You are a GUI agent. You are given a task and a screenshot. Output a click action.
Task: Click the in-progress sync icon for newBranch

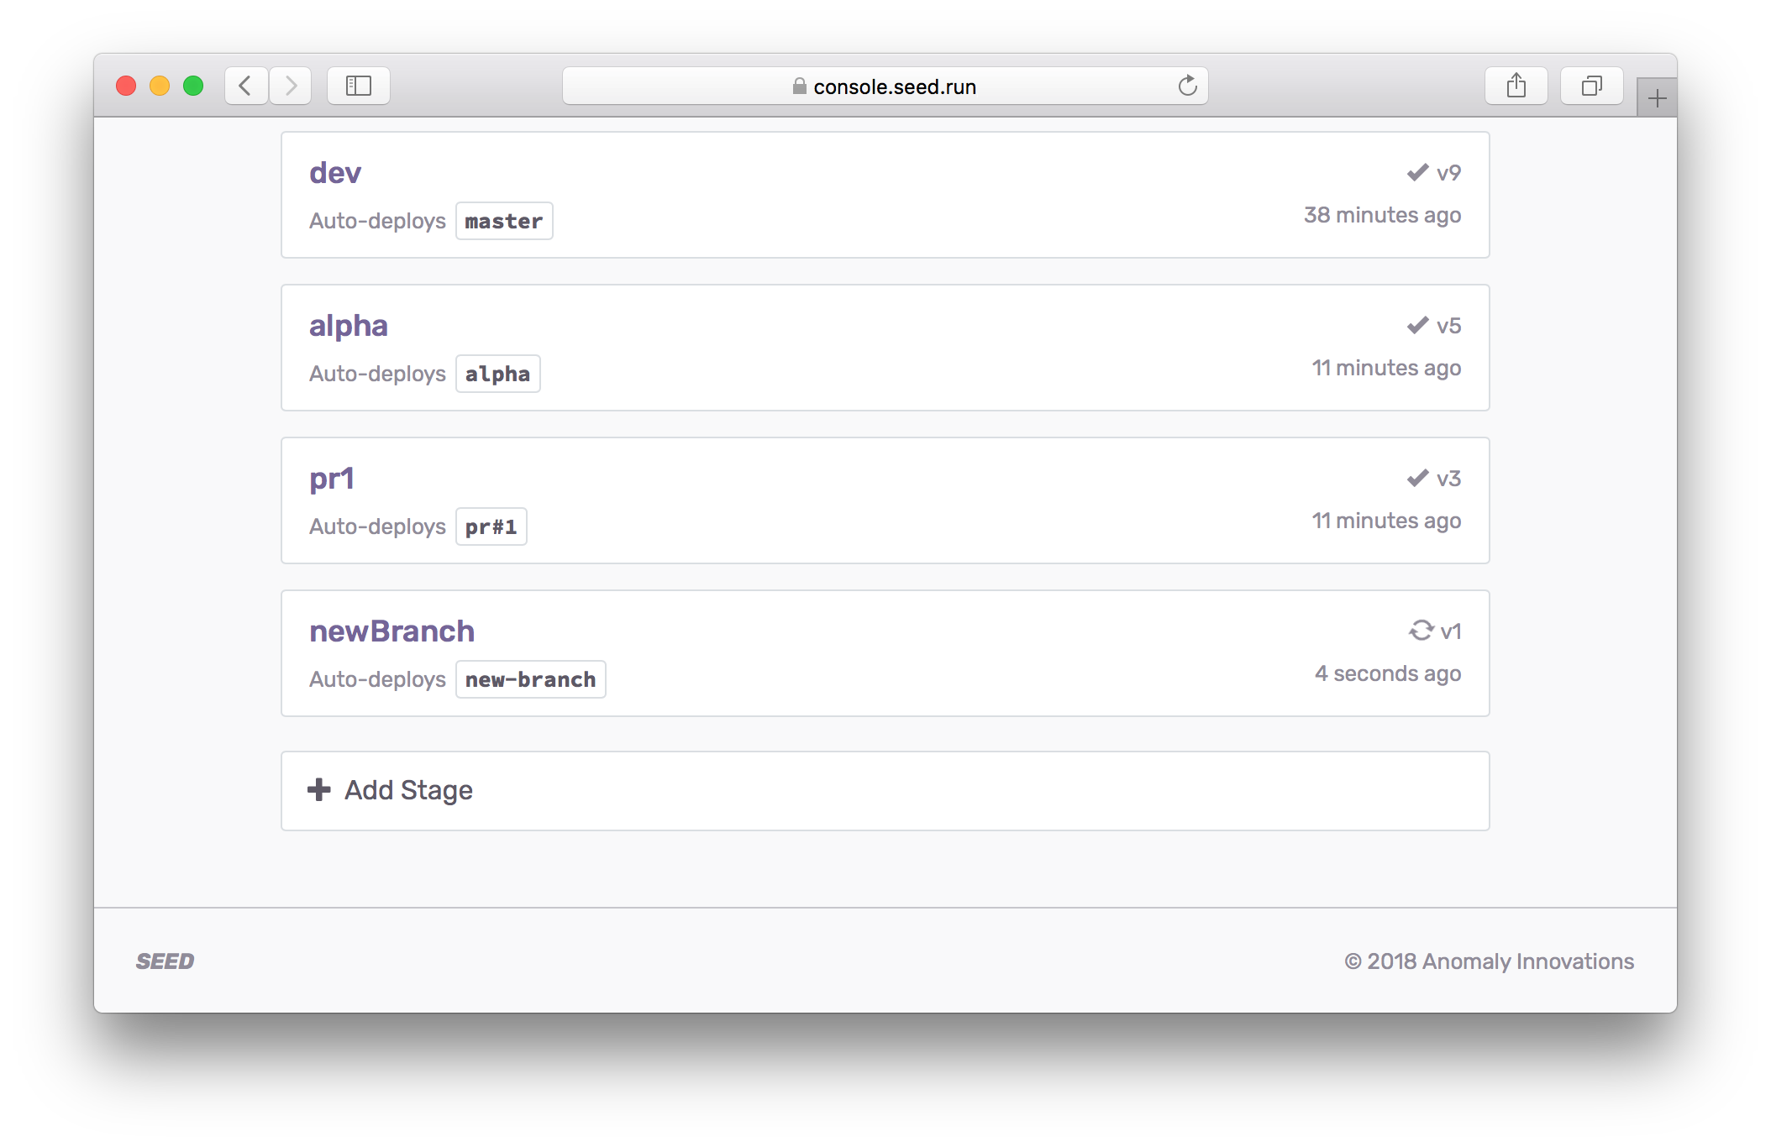(x=1422, y=631)
